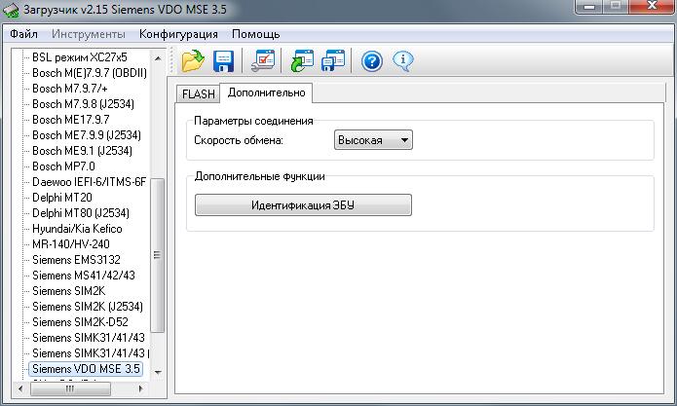Minimize the Загрузчик window

click(x=589, y=7)
